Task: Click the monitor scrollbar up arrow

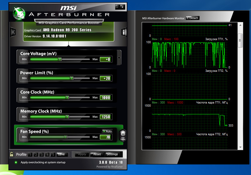Action: pos(240,25)
